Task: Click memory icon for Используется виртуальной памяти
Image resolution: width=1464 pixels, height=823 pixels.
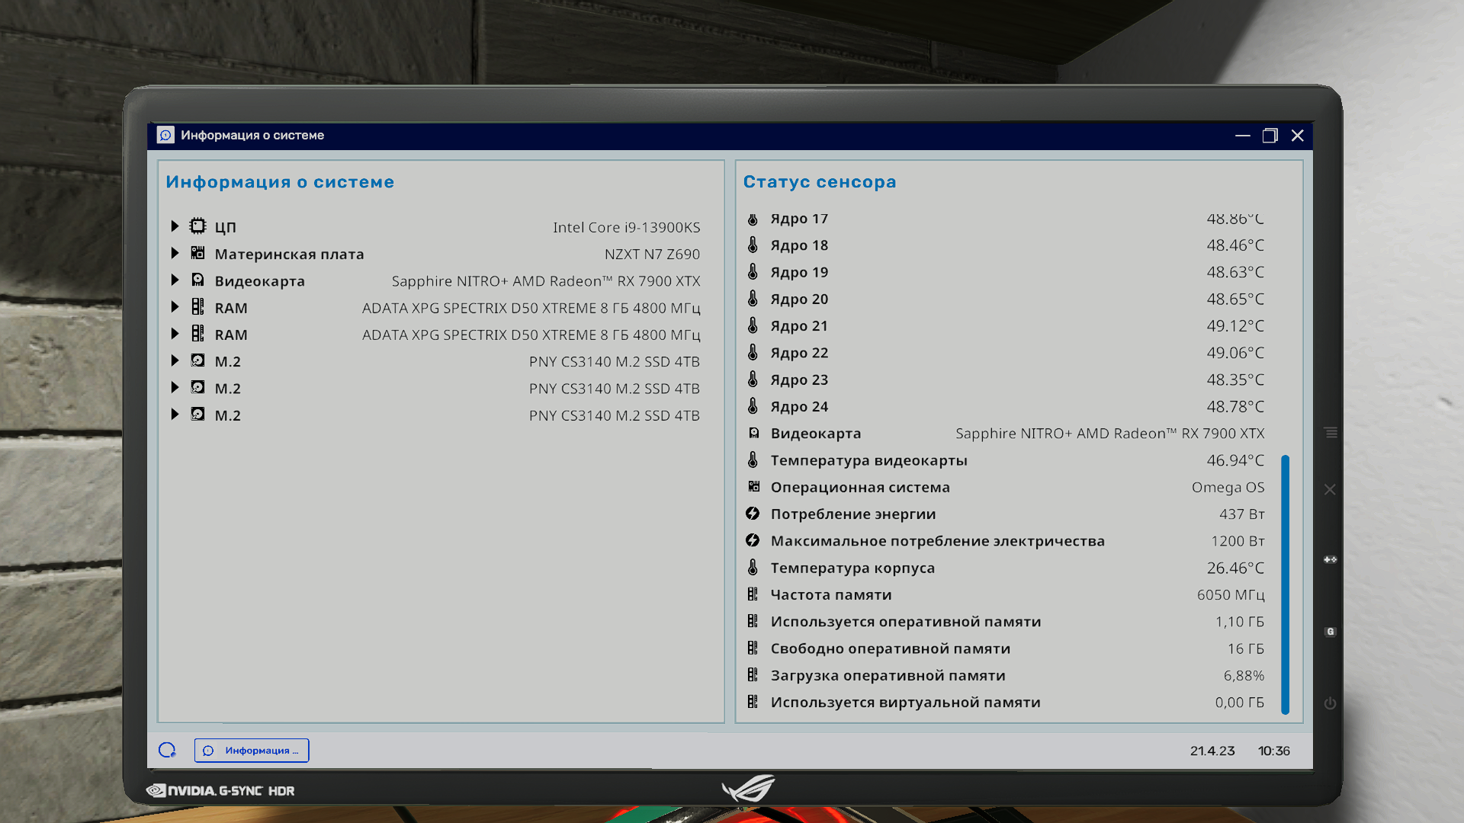Action: (753, 702)
